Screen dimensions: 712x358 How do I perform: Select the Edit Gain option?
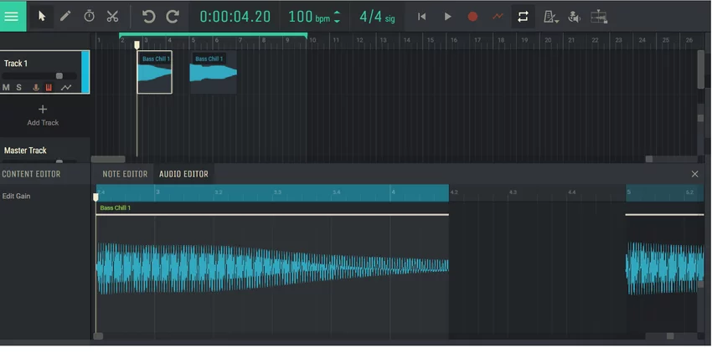pos(17,197)
